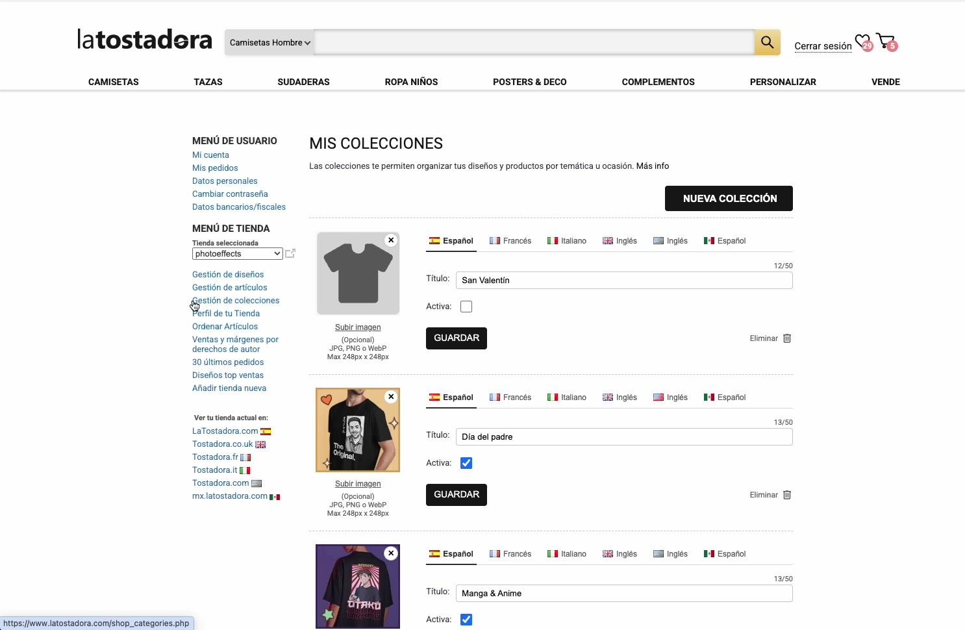Open the Más info link about collections
The image size is (965, 630).
pyautogui.click(x=652, y=166)
